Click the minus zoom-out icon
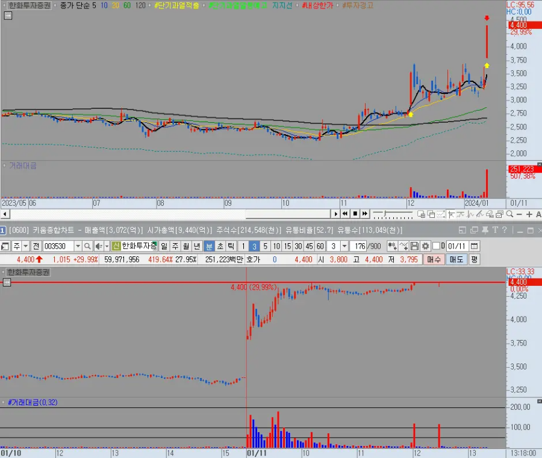This screenshot has width=542, height=458. (519, 214)
